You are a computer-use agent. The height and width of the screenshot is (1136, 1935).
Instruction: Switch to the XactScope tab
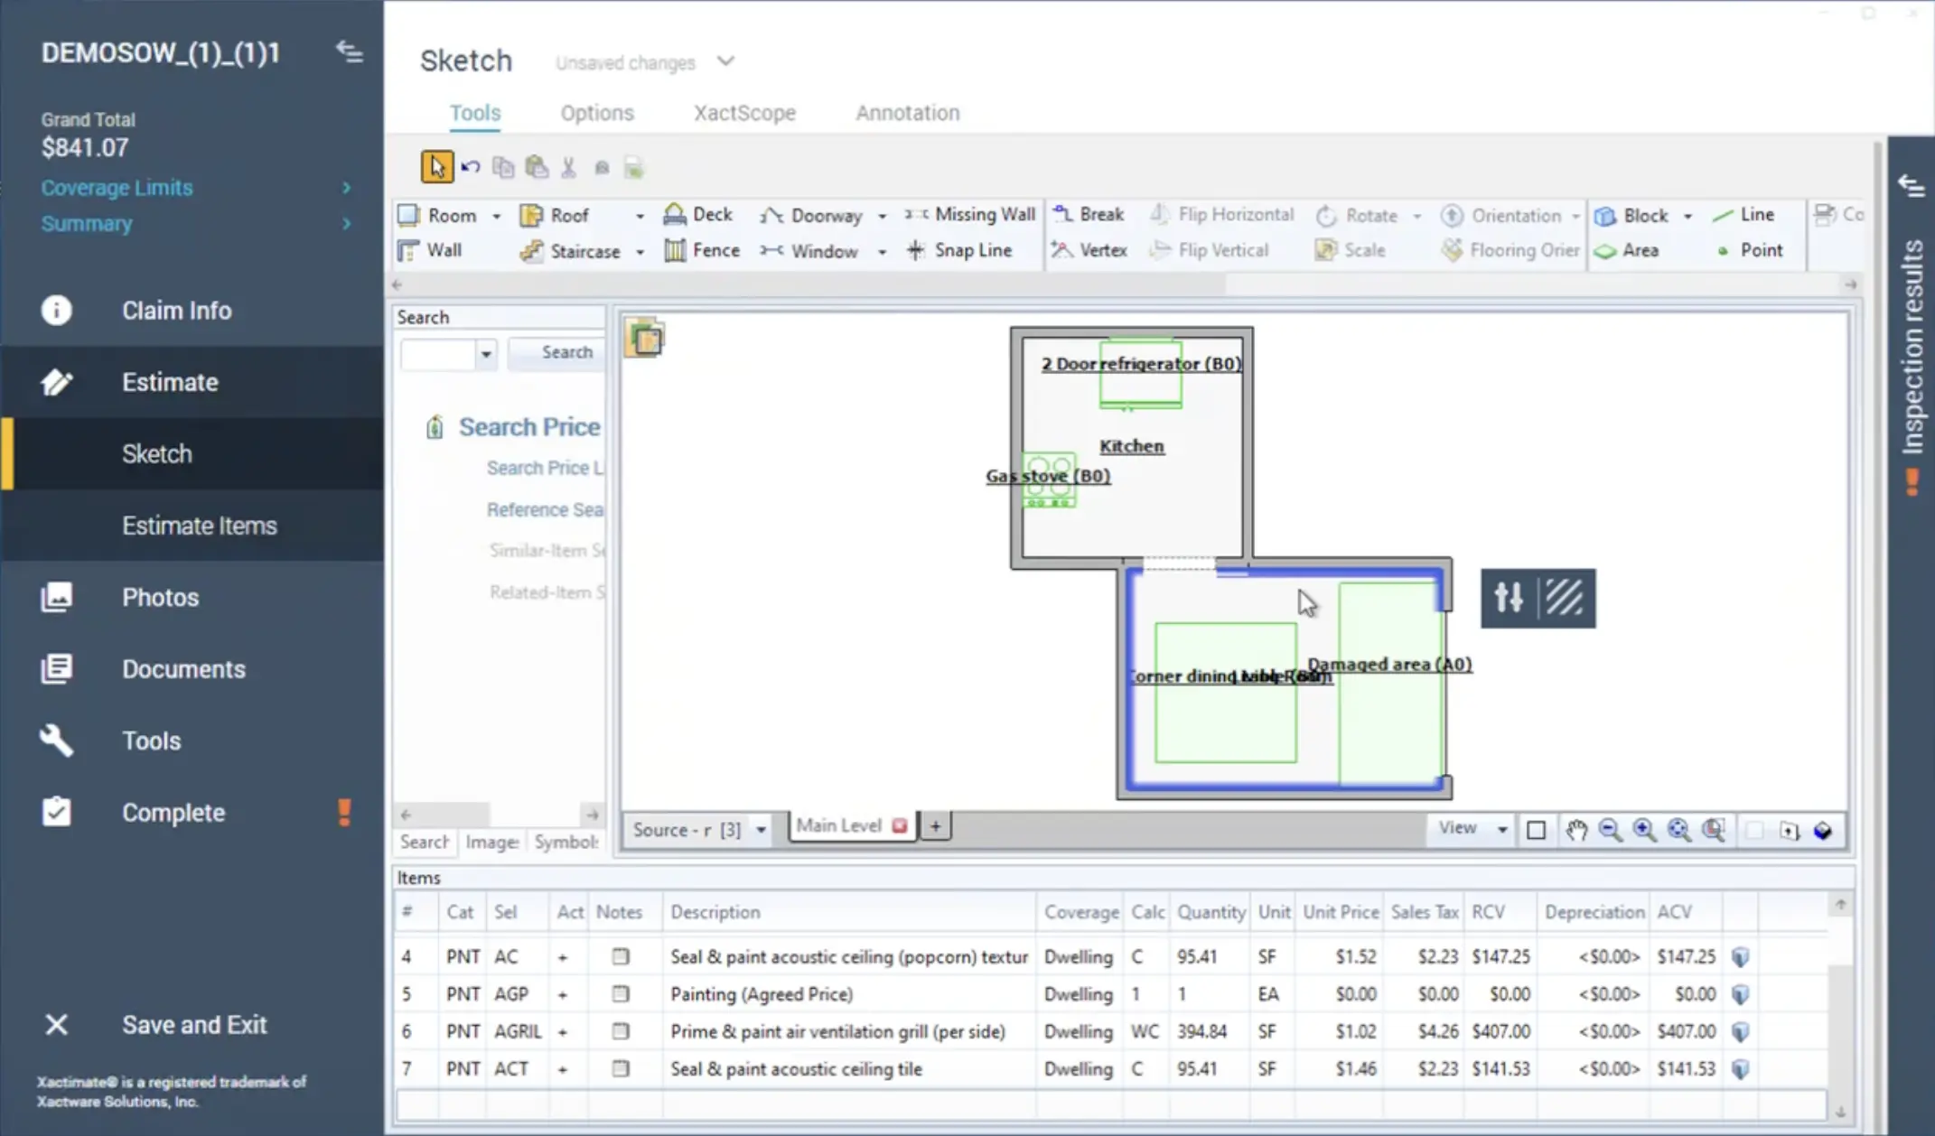[x=744, y=113]
